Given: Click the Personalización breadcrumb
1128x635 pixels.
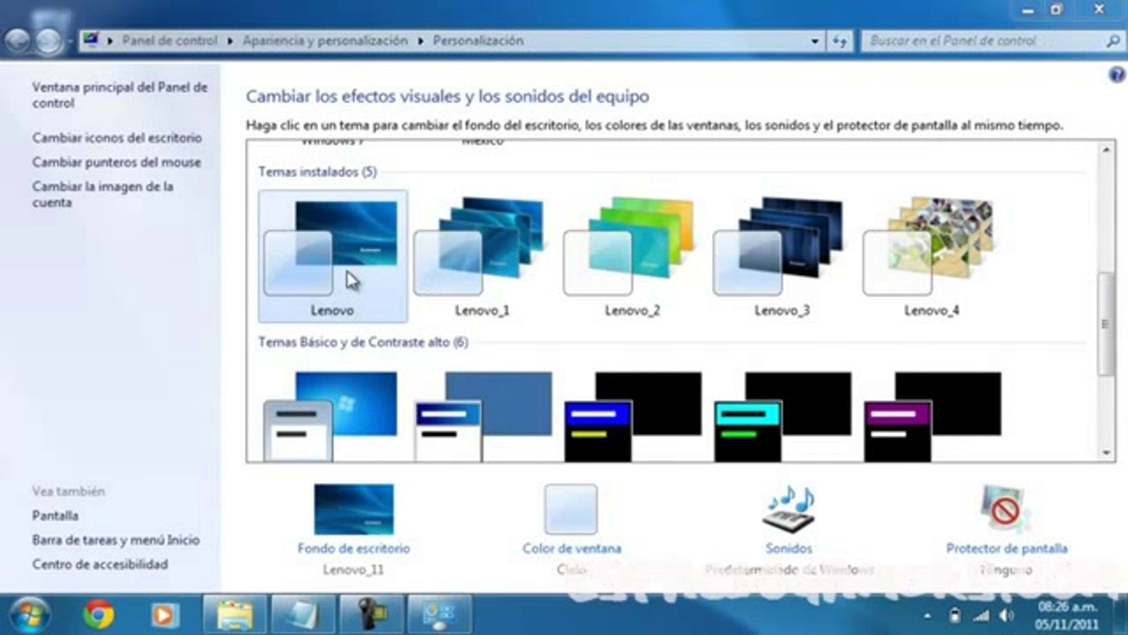Looking at the screenshot, I should click(x=478, y=41).
